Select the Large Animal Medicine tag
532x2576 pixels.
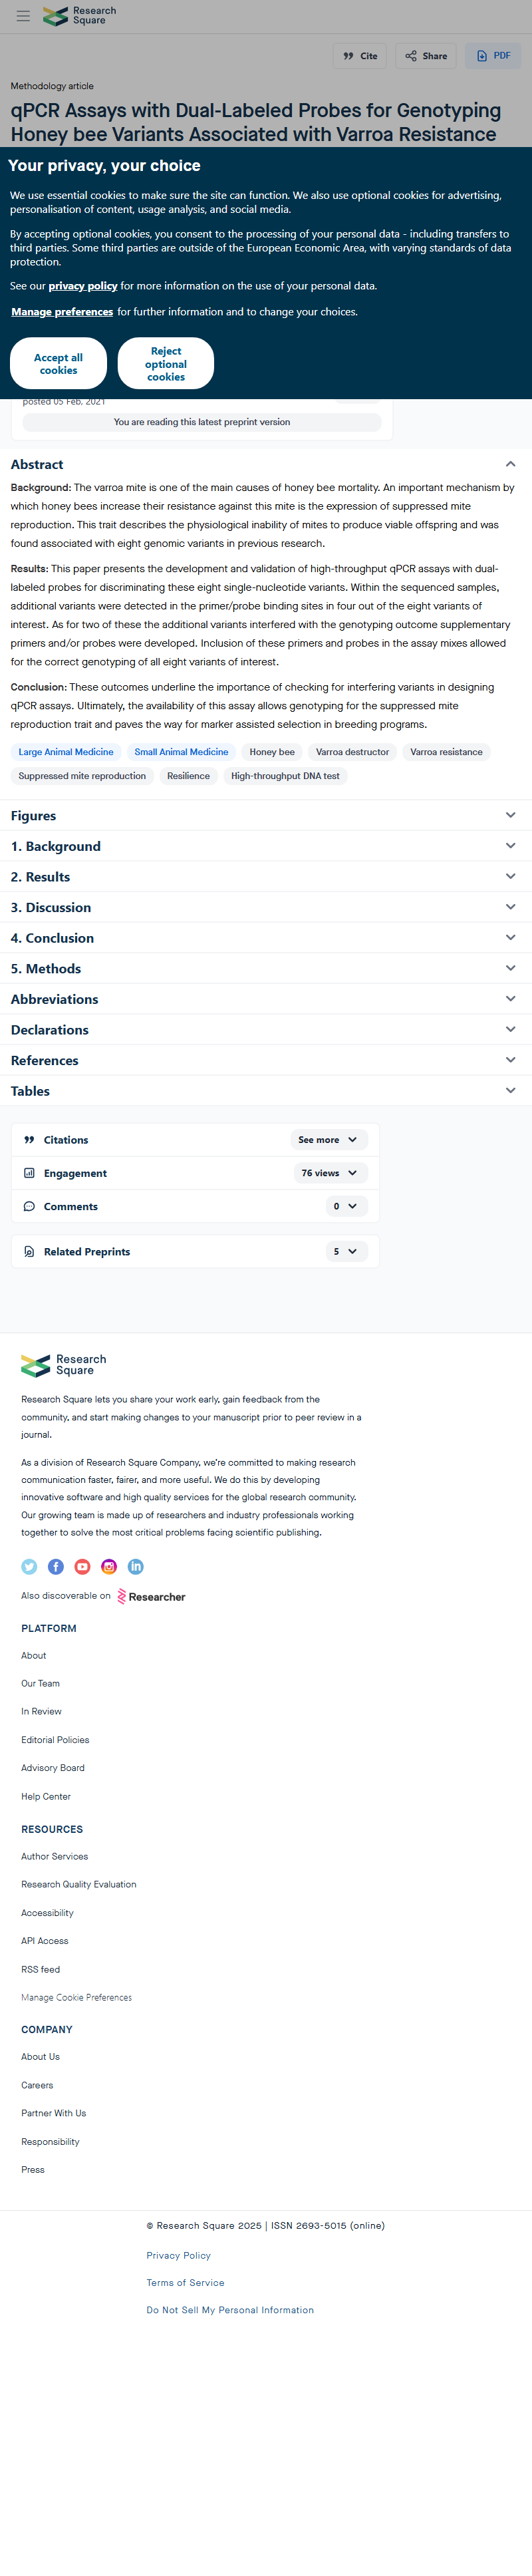66,752
